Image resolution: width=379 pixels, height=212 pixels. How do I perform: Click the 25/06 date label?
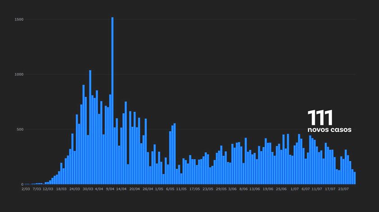click(281, 189)
